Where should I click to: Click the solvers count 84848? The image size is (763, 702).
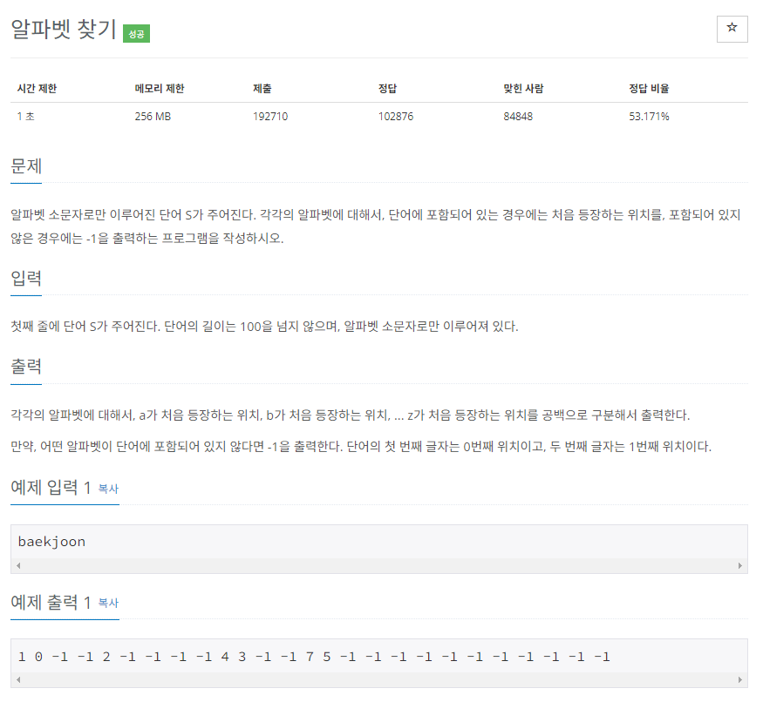click(x=518, y=116)
